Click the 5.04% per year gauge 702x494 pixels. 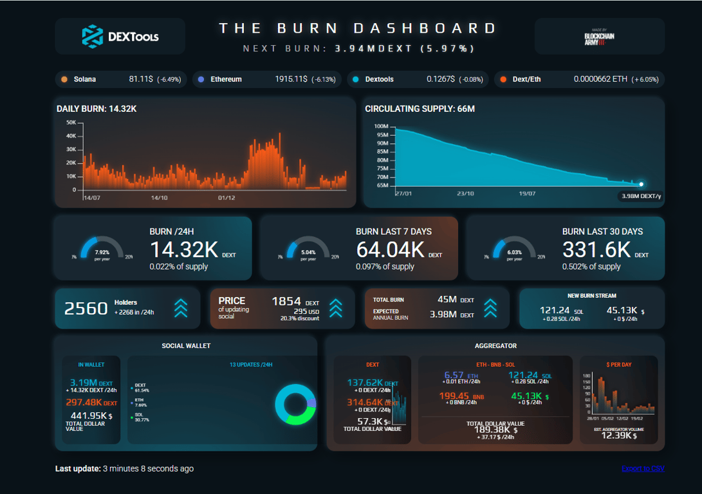(x=308, y=248)
